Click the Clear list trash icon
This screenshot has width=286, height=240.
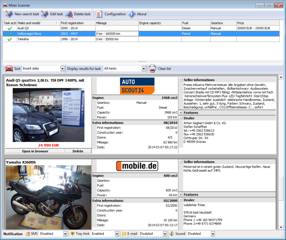click(153, 69)
